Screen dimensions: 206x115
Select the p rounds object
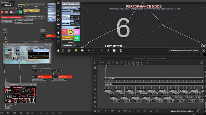click(154, 84)
